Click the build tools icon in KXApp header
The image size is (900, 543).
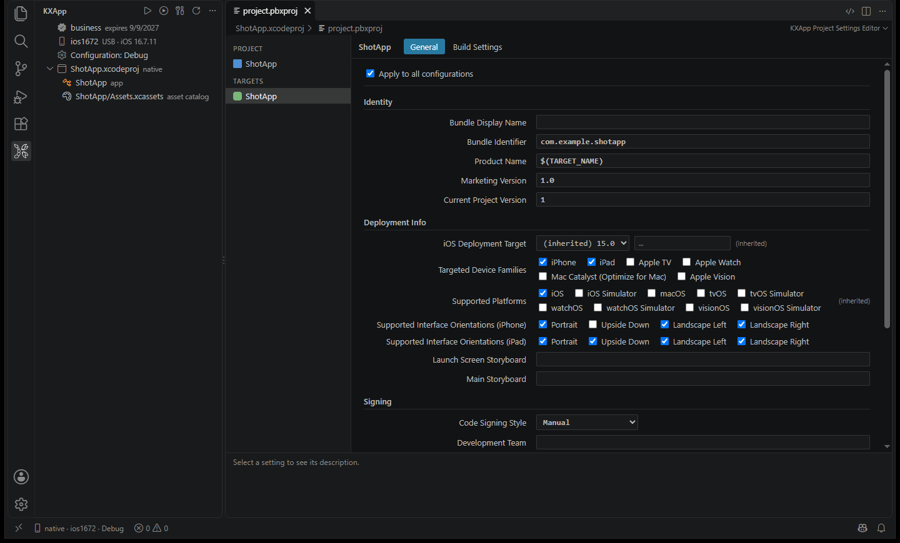[x=180, y=11]
